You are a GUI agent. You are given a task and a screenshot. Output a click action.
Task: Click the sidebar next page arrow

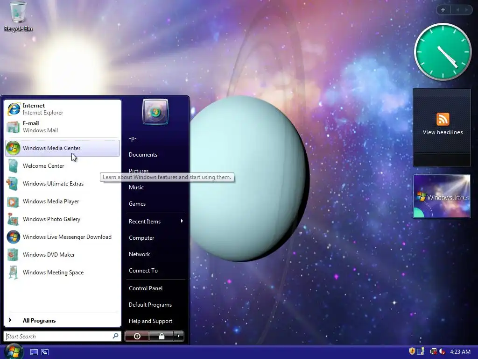coord(466,10)
